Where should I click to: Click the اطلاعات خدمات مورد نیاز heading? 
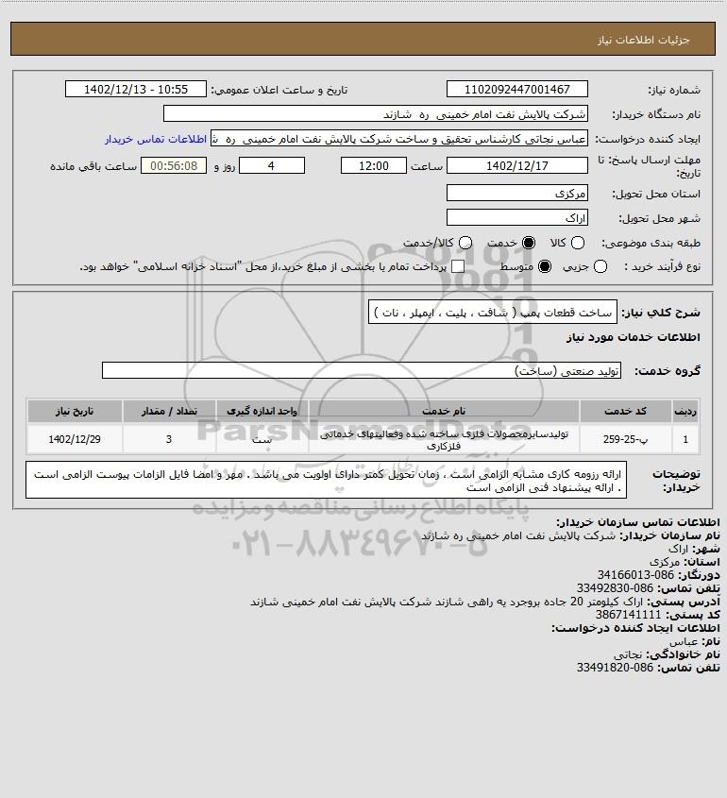pyautogui.click(x=634, y=337)
